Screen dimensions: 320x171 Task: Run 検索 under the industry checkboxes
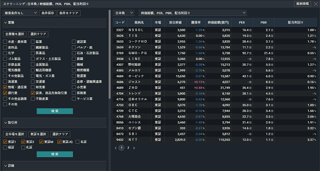click(x=55, y=111)
